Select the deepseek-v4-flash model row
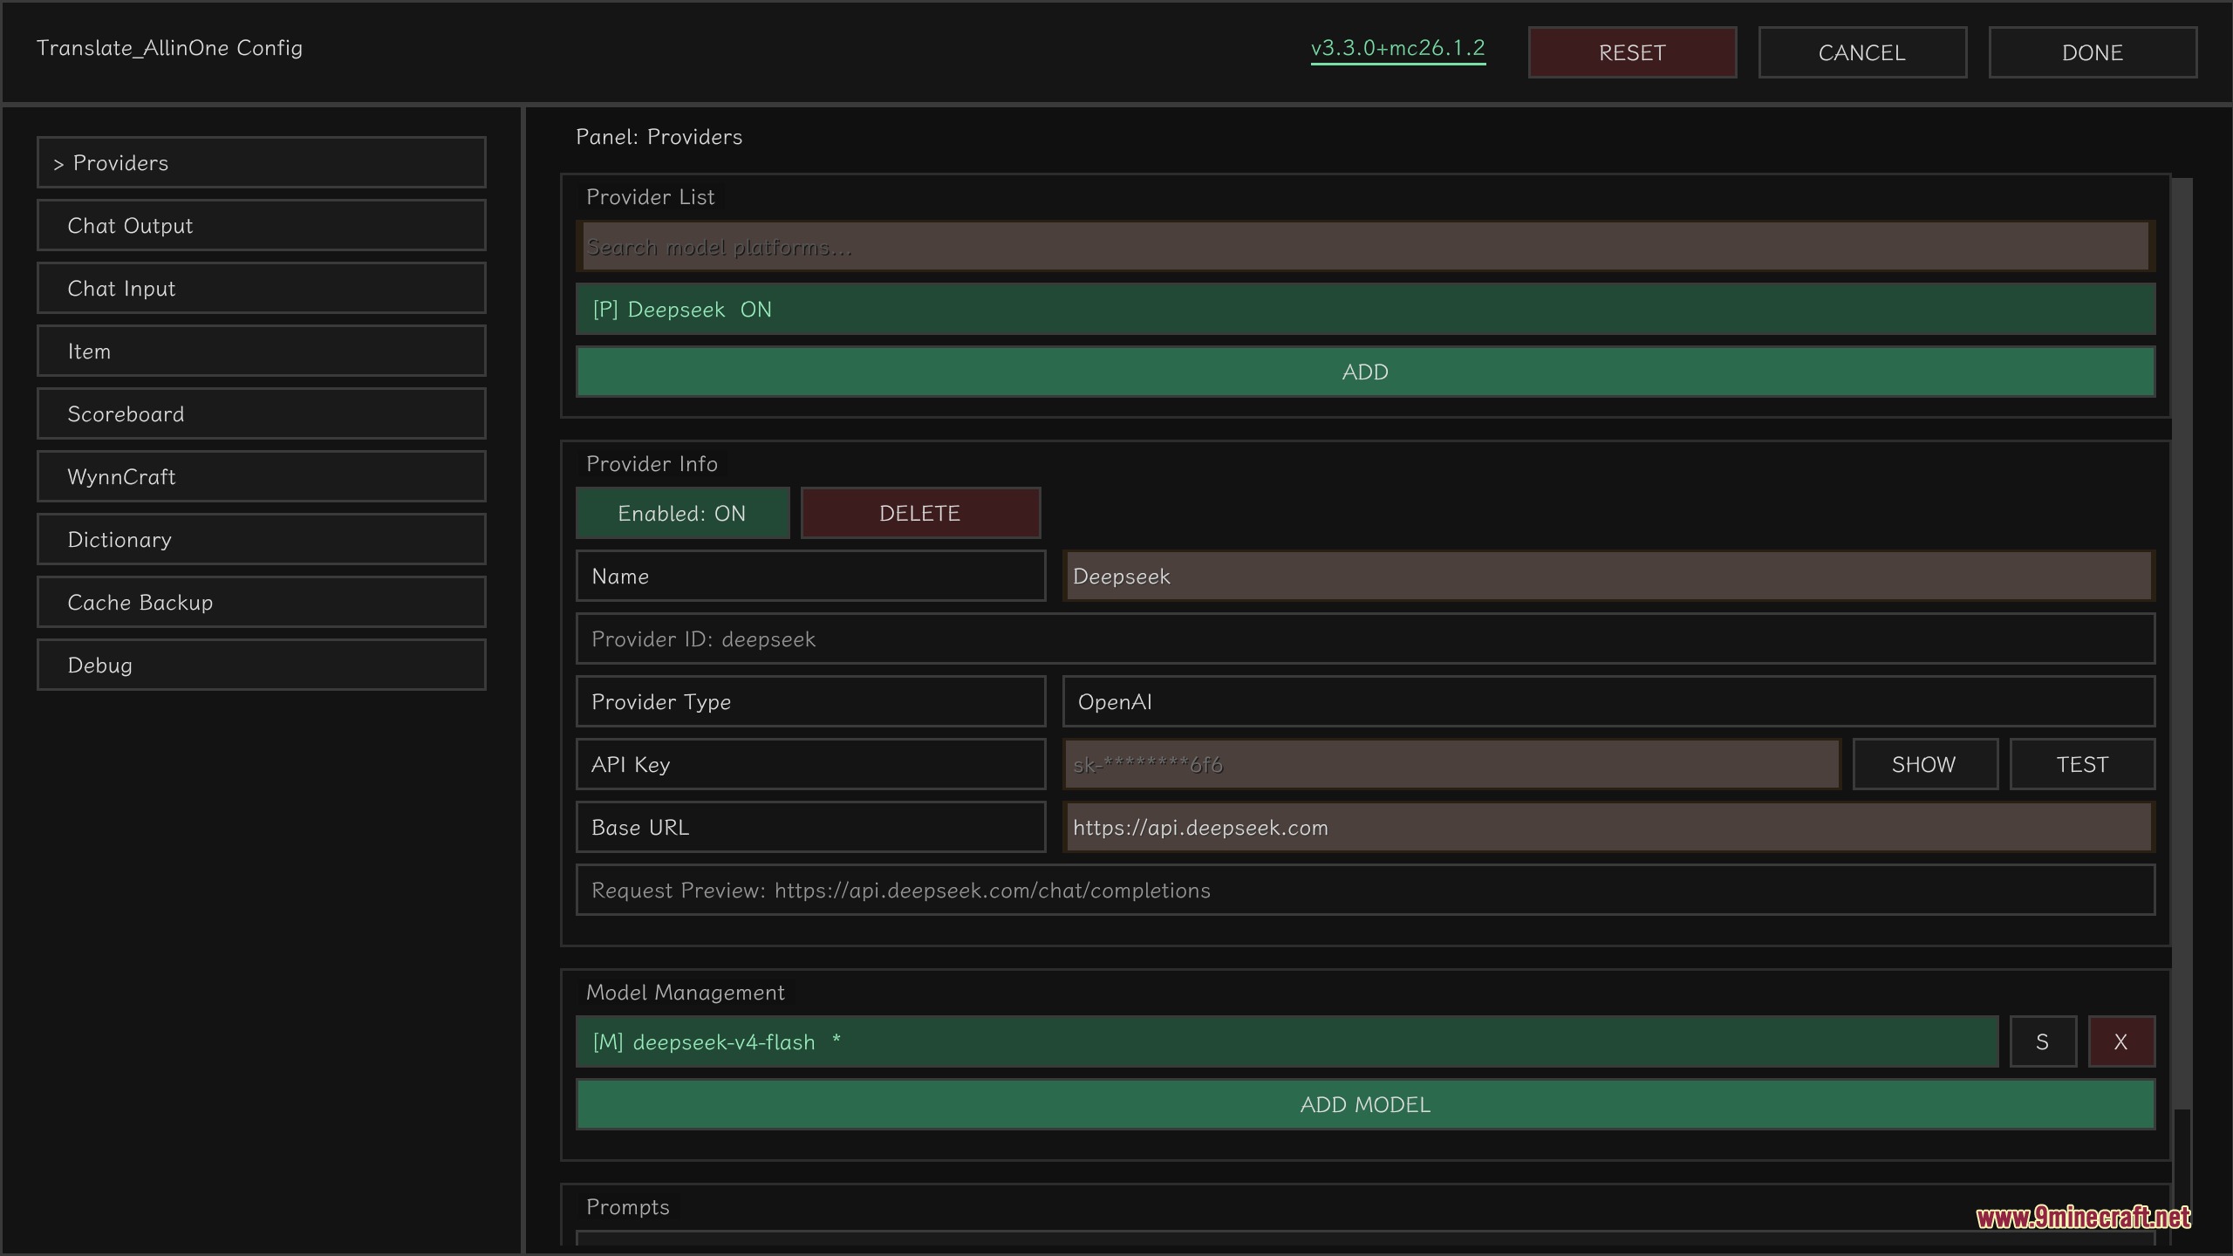Image resolution: width=2233 pixels, height=1256 pixels. coord(1287,1041)
